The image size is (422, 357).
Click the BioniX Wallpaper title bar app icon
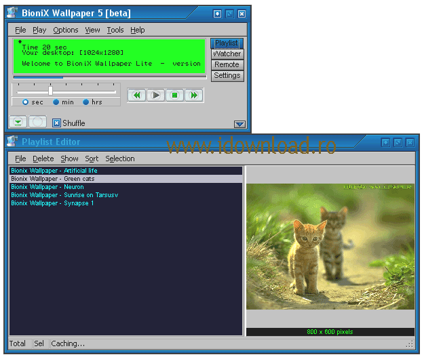pos(12,13)
